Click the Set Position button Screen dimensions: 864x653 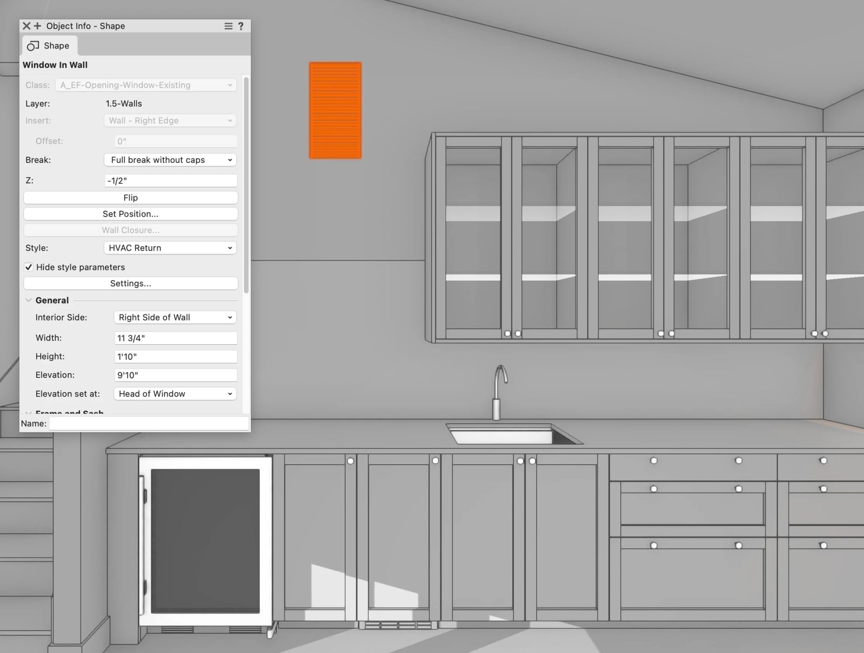pos(130,214)
